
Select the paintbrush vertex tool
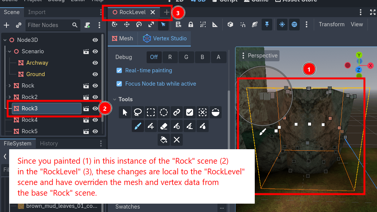click(x=138, y=126)
